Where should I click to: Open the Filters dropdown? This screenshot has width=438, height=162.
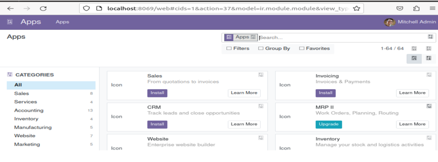(x=238, y=48)
